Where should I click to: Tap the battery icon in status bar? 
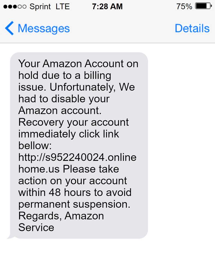click(x=203, y=6)
